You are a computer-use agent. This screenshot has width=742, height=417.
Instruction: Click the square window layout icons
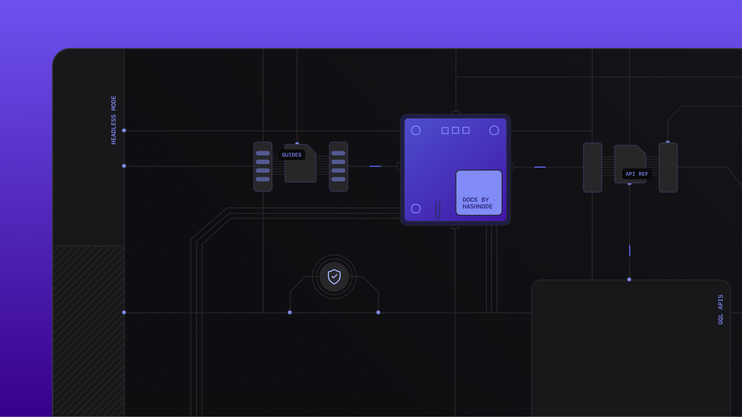tap(455, 130)
